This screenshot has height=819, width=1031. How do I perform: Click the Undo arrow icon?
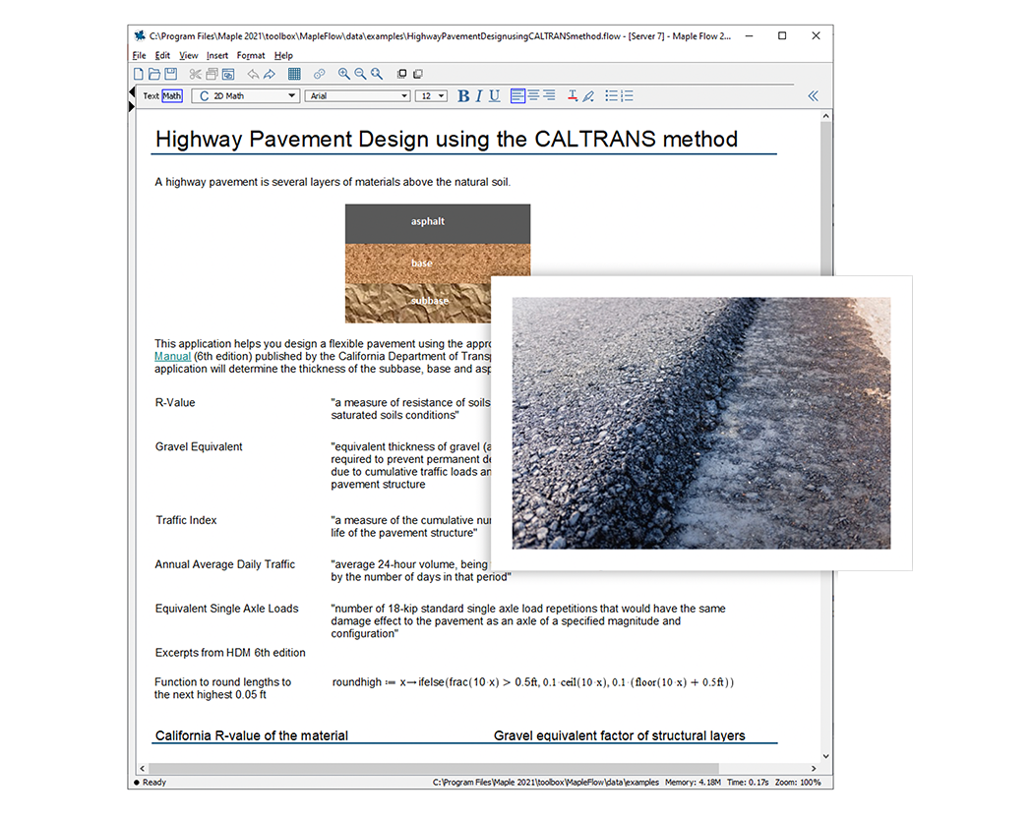tap(253, 75)
